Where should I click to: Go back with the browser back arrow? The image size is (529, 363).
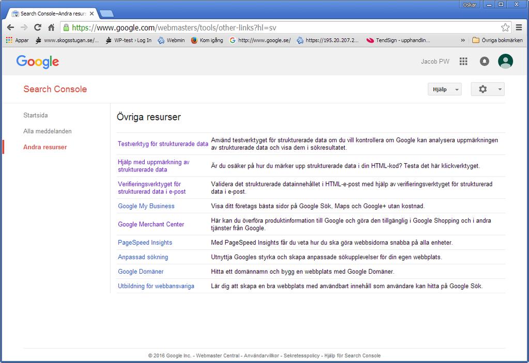(10, 27)
